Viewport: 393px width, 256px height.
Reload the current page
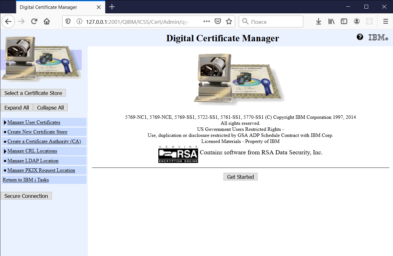tap(34, 22)
